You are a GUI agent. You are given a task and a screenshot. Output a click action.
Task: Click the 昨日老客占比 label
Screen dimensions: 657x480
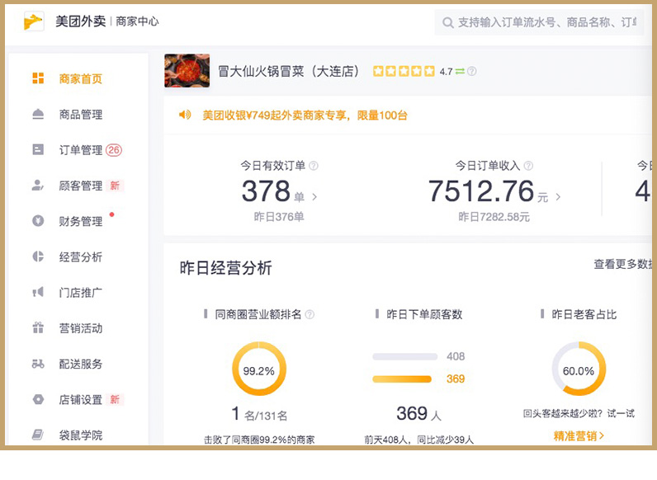(x=584, y=314)
